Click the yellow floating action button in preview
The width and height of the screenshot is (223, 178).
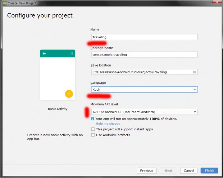[69, 94]
